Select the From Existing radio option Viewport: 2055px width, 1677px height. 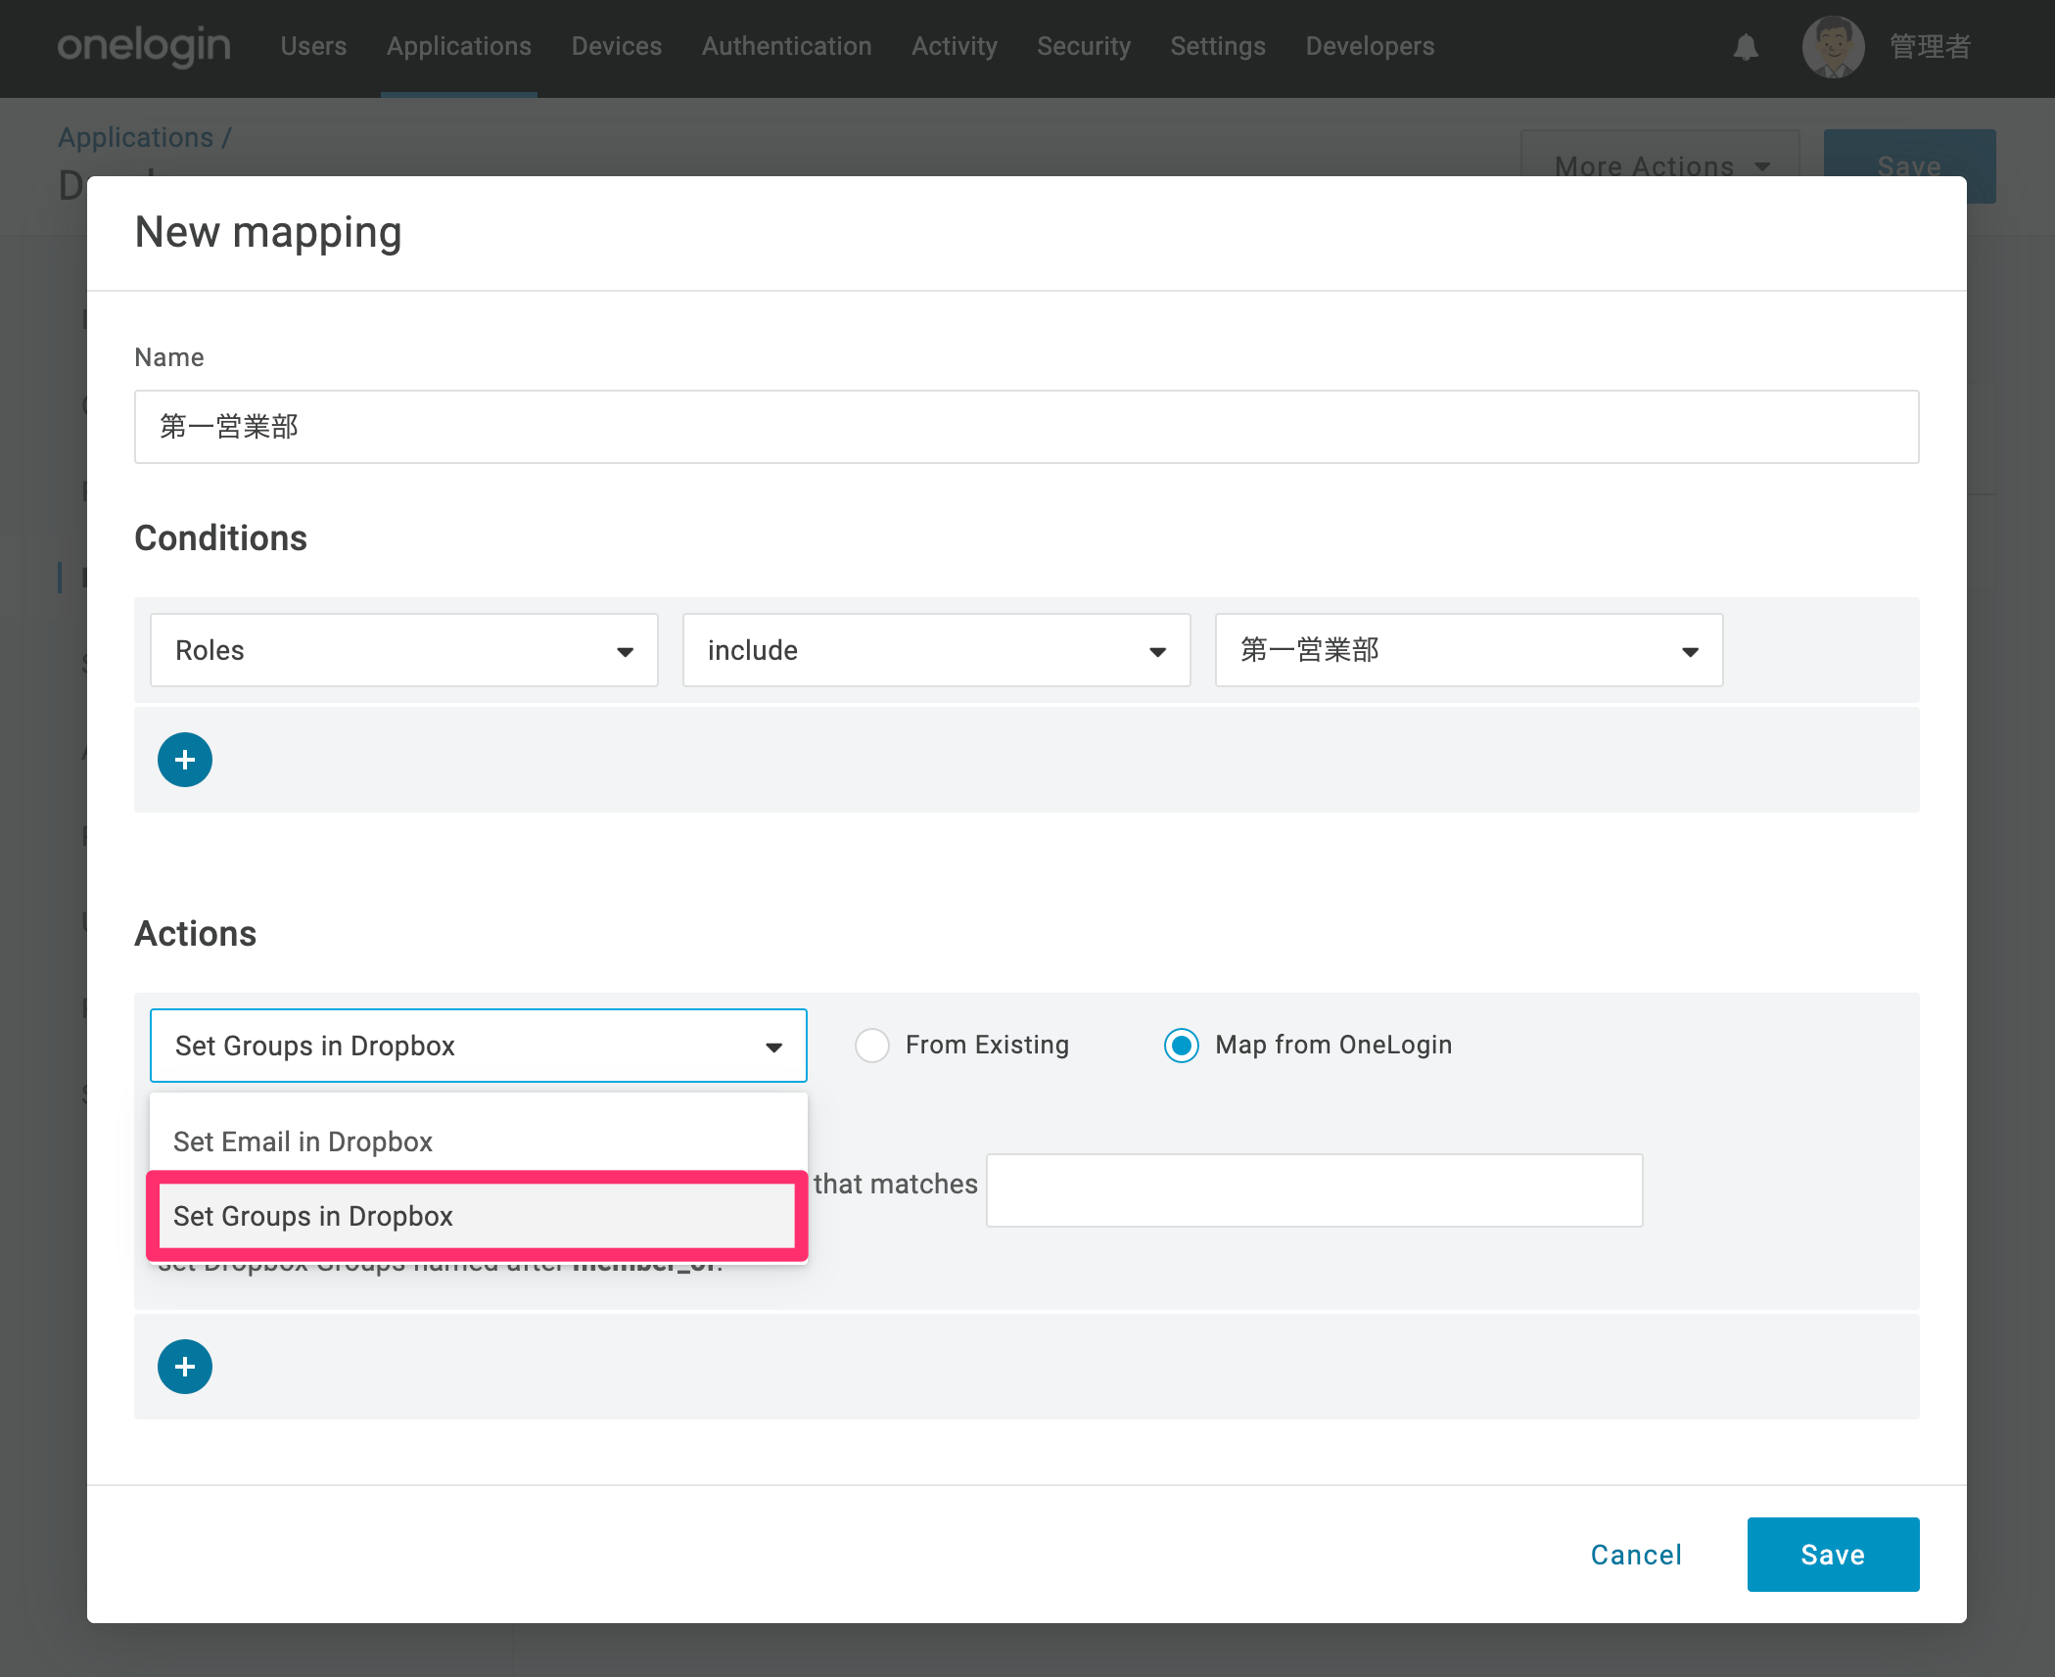(871, 1046)
